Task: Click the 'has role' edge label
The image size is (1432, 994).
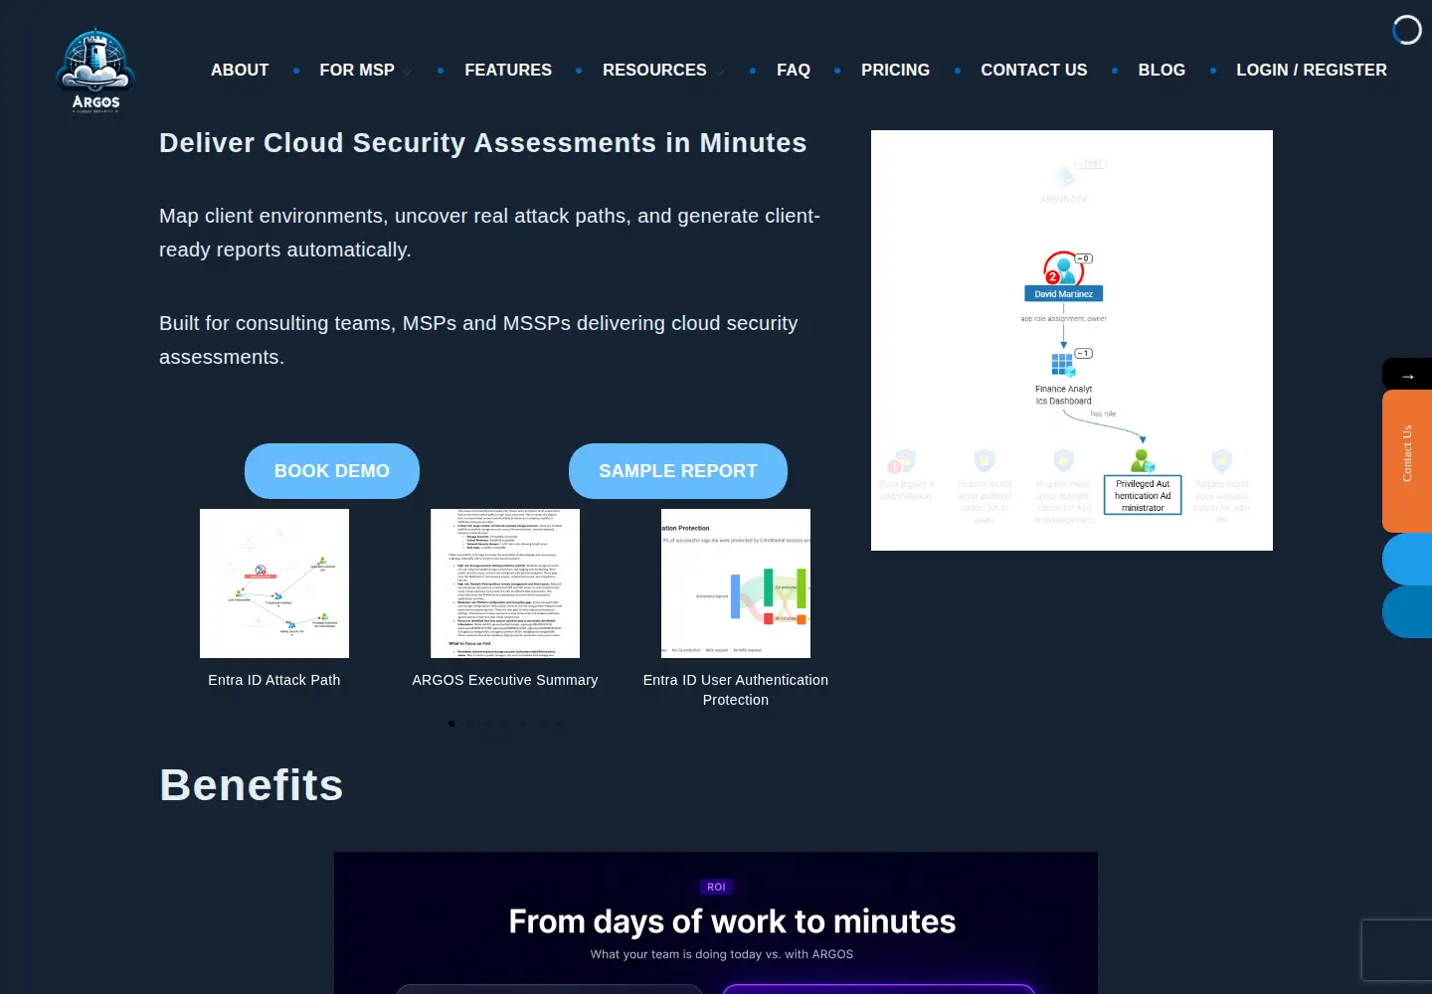Action: click(x=1103, y=414)
